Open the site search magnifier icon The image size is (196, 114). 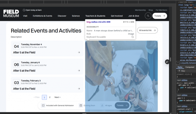[x=148, y=16]
